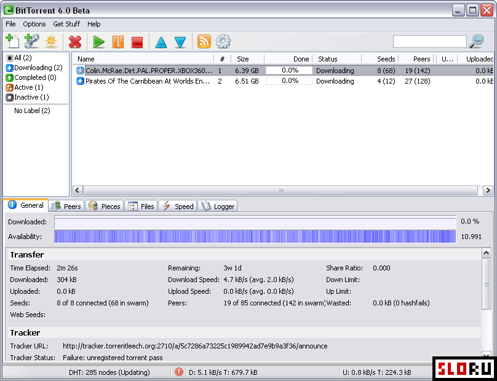This screenshot has width=497, height=381.
Task: Click the torrent list horizontal scrollbar thumb
Action: [280, 190]
